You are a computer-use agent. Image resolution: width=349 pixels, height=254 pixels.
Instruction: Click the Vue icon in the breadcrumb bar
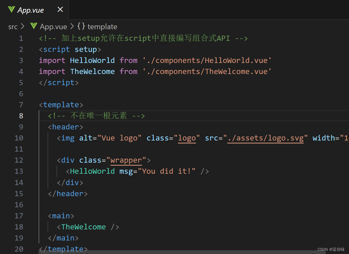pyautogui.click(x=33, y=26)
